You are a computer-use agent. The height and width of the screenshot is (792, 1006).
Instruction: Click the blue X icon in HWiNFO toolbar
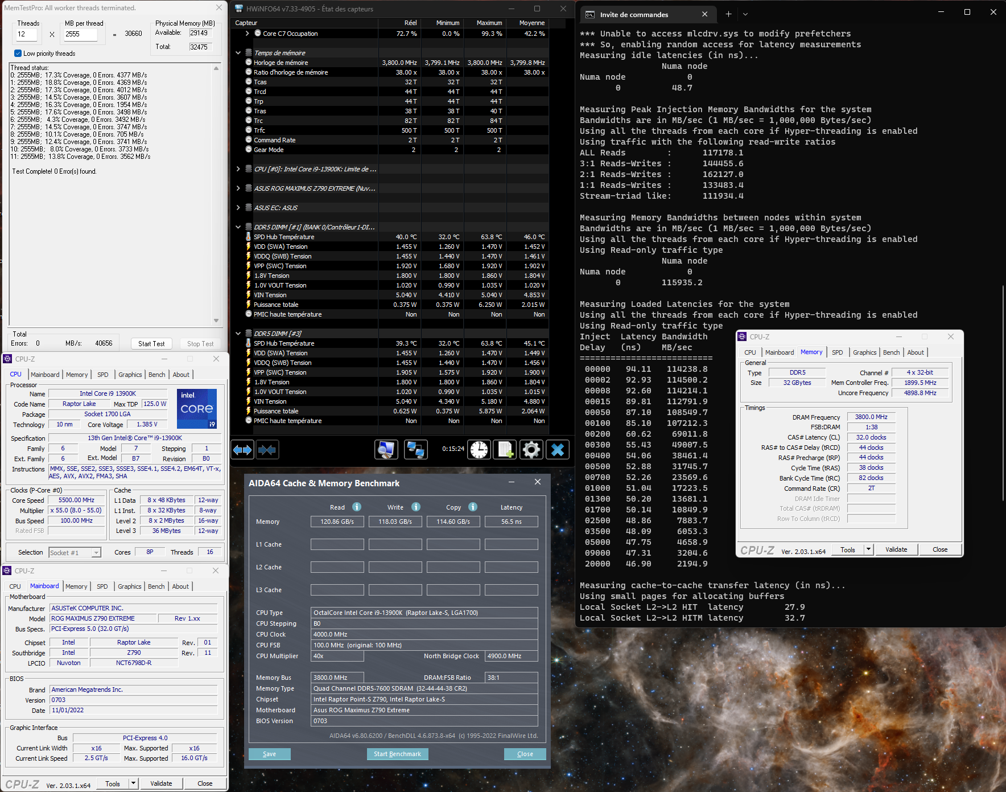[x=558, y=450]
